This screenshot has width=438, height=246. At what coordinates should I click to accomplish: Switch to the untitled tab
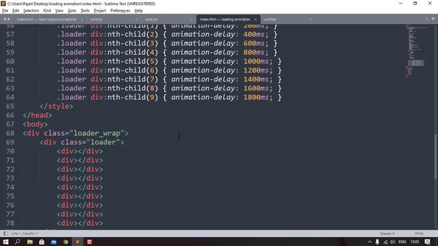click(270, 19)
